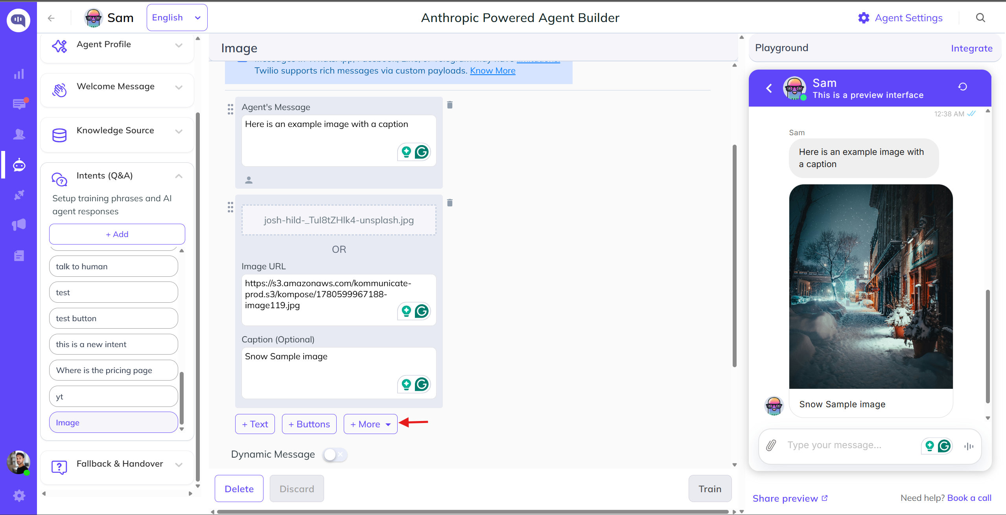Click the Book a call link
The width and height of the screenshot is (1006, 515).
969,498
